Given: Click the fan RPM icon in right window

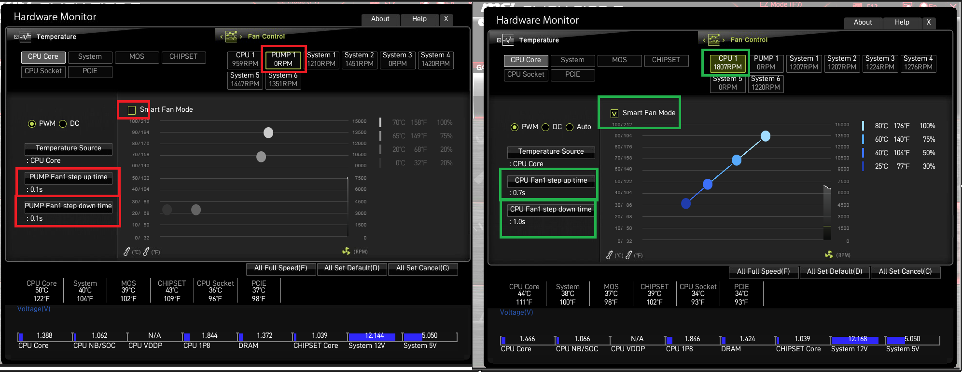Looking at the screenshot, I should tap(829, 254).
